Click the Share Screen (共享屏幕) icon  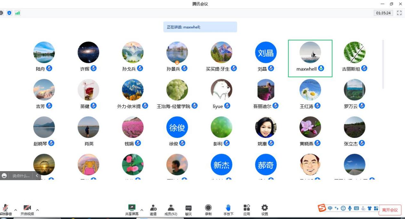pos(131,209)
